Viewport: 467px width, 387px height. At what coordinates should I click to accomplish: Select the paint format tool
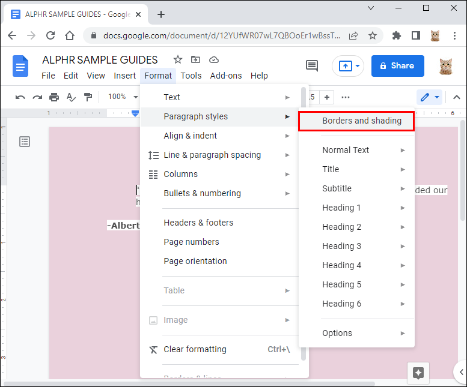click(x=88, y=97)
